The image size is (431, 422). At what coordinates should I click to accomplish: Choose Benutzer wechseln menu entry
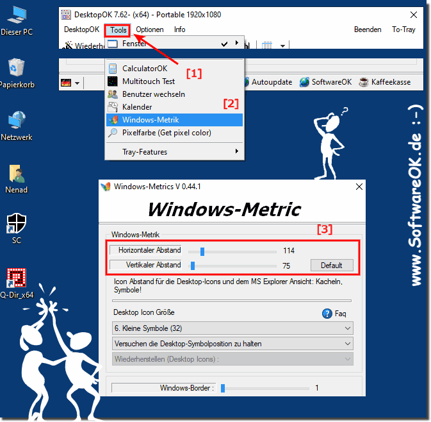point(174,94)
